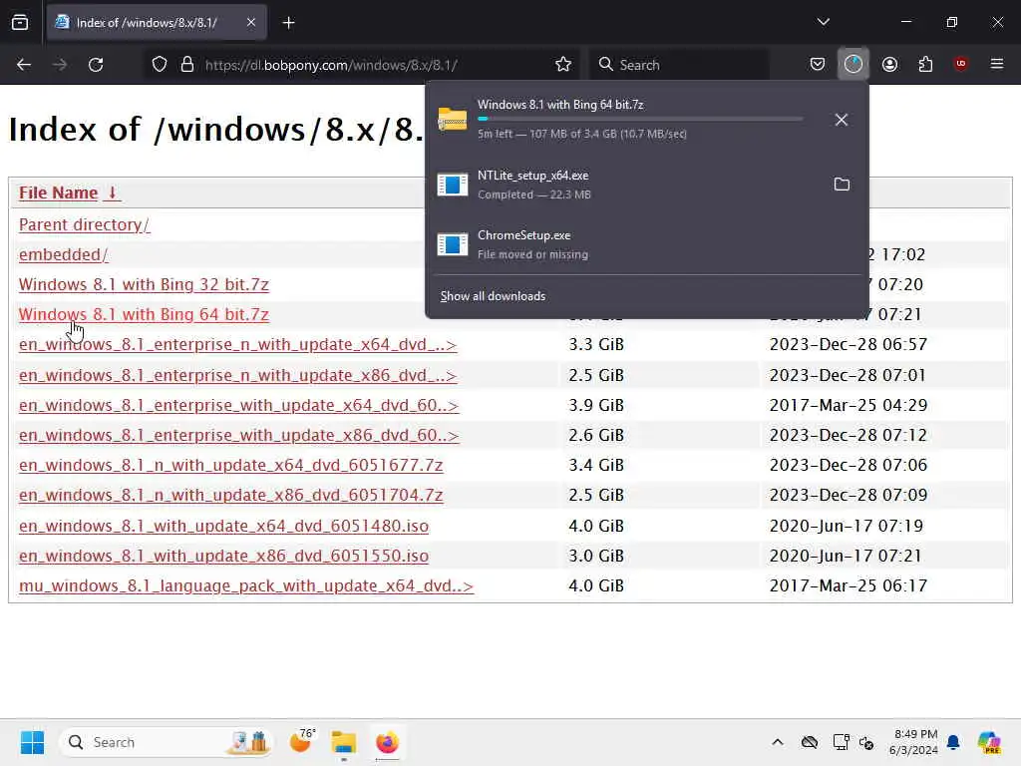This screenshot has width=1021, height=766.
Task: Toggle the downloads panel button
Action: coord(853,64)
